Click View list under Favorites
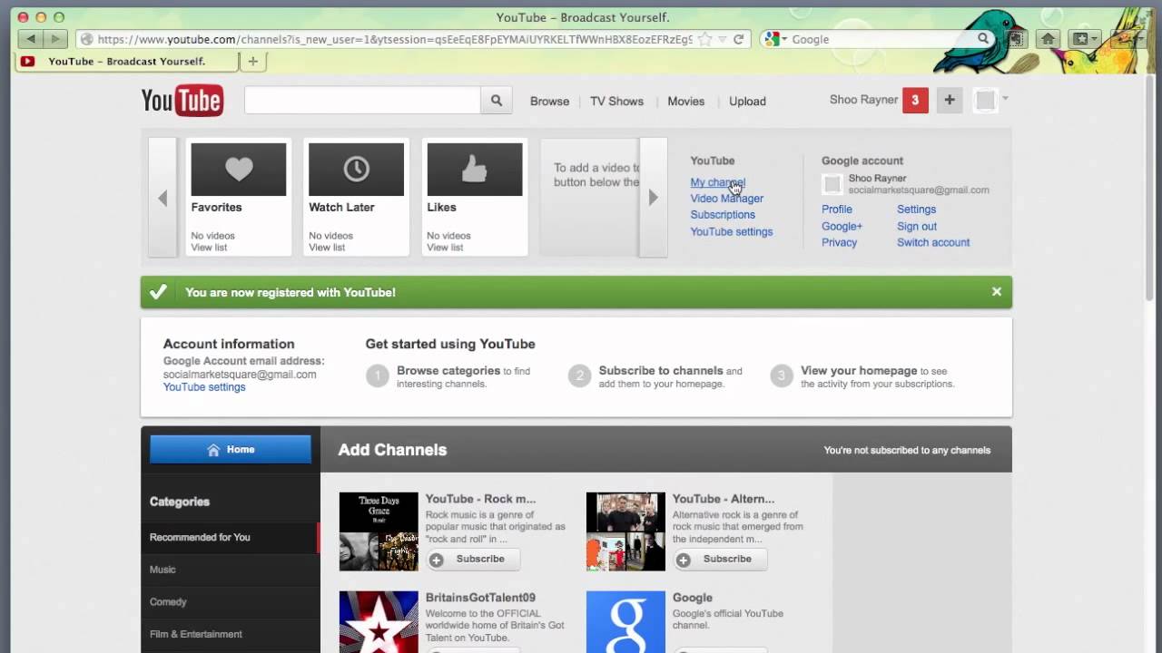 [209, 248]
